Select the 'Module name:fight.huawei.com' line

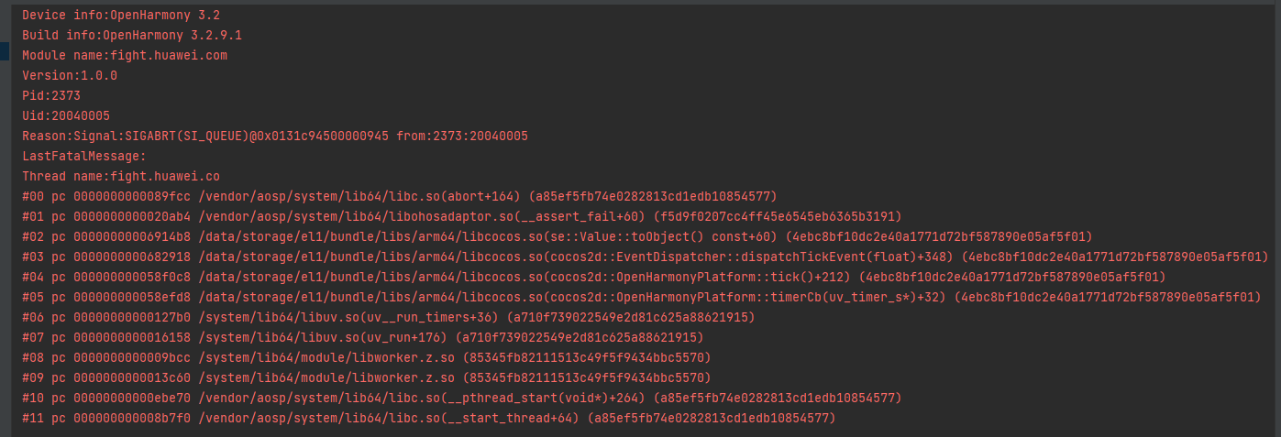click(x=125, y=56)
